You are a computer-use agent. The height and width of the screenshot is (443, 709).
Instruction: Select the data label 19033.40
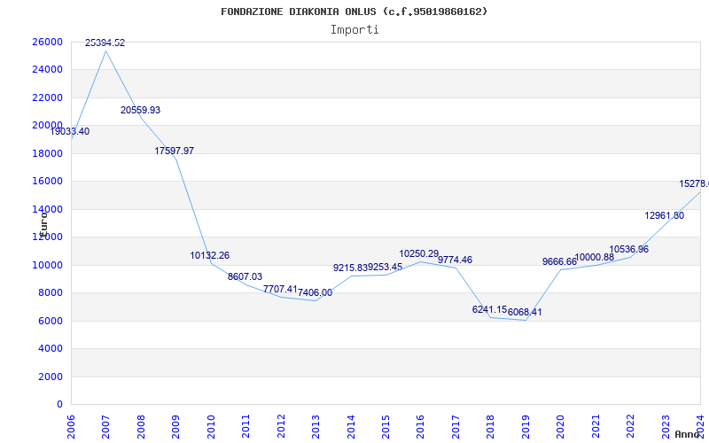[70, 131]
